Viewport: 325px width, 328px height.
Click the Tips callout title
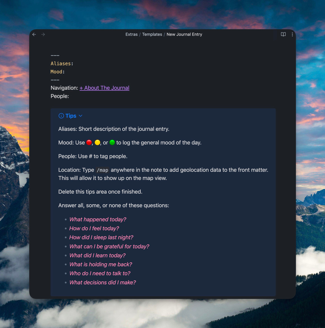pyautogui.click(x=71, y=116)
